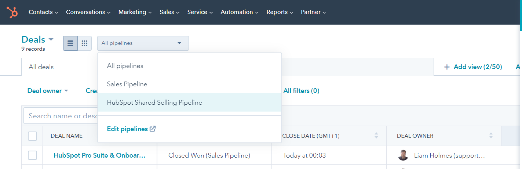Open the Deal owner filter
The height and width of the screenshot is (169, 522).
(48, 91)
